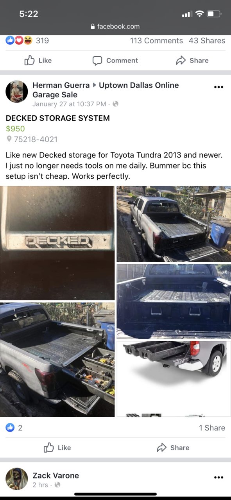231x500 pixels.
Task: Like the top post with thumbs-up icon
Action: tap(30, 60)
